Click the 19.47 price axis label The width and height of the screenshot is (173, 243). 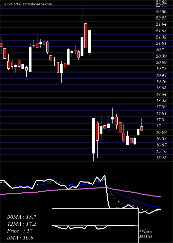coord(161,75)
